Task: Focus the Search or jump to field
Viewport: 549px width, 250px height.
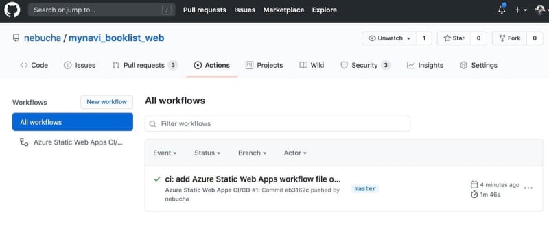Action: pyautogui.click(x=102, y=10)
